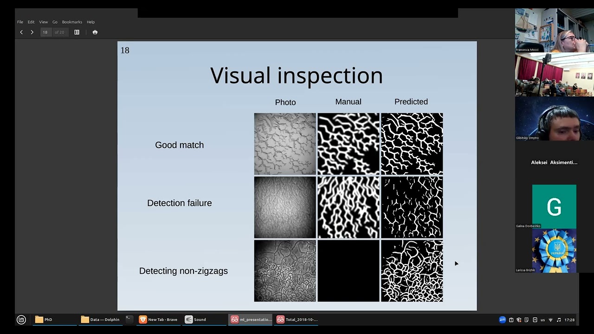This screenshot has height=334, width=594.
Task: Click the page number field showing 18
Action: click(45, 32)
